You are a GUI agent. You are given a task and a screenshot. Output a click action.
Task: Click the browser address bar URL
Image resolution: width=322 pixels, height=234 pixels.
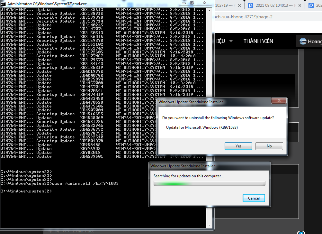tap(244, 17)
